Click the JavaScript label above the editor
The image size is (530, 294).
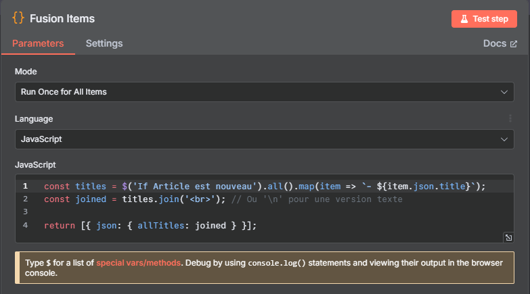pos(35,165)
